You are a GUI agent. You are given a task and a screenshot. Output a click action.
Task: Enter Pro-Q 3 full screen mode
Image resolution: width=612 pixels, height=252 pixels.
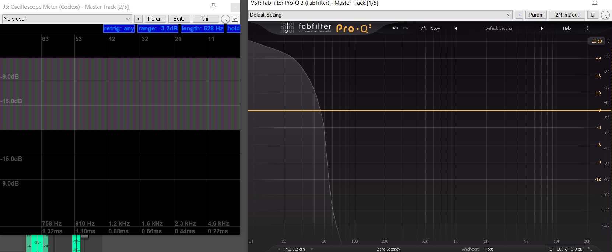pyautogui.click(x=585, y=28)
